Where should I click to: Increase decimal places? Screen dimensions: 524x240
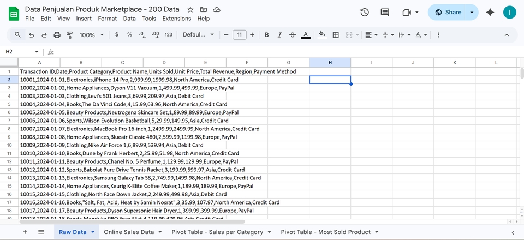[x=156, y=35]
